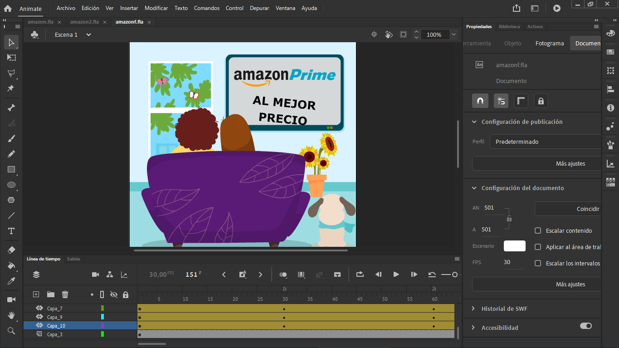Create a new layer folder

pyautogui.click(x=50, y=294)
